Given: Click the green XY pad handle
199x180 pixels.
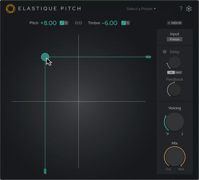Looking at the screenshot, I should point(45,57).
